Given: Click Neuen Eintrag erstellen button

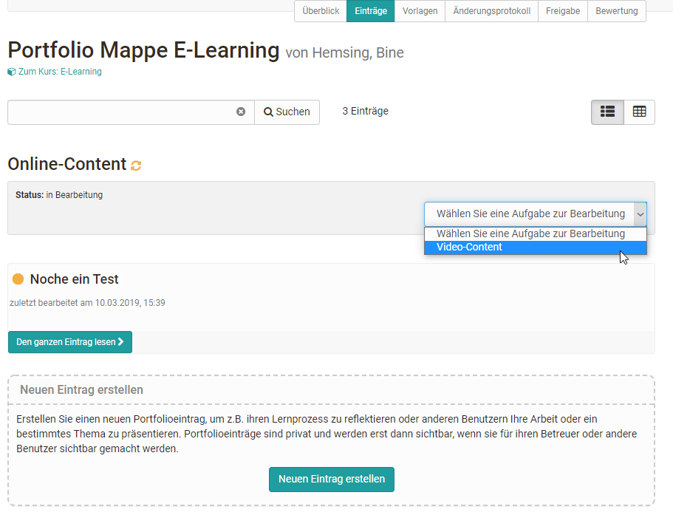Looking at the screenshot, I should (332, 479).
